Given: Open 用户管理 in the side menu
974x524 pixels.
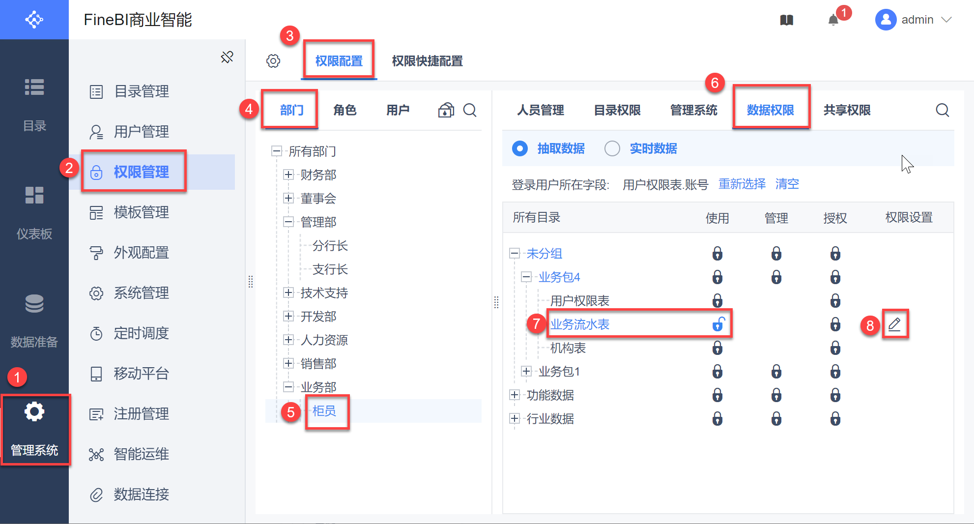Looking at the screenshot, I should point(141,132).
